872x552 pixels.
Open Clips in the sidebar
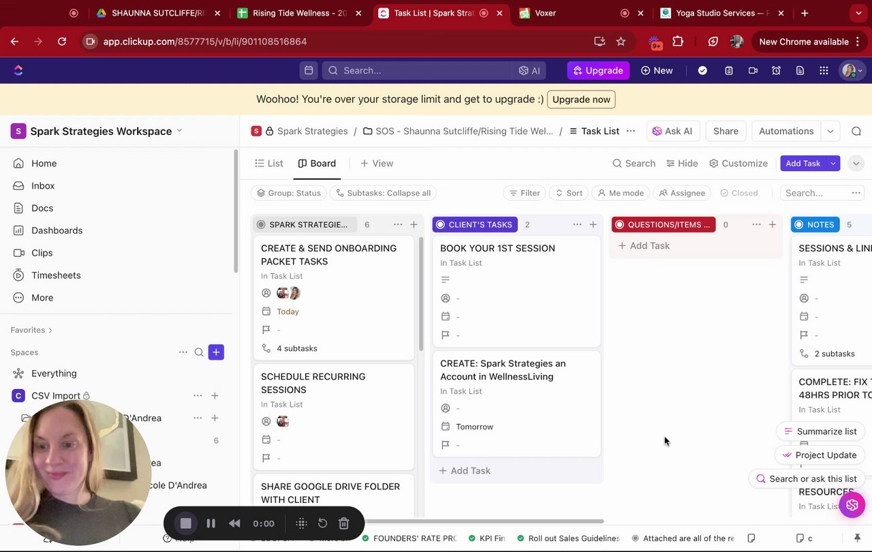[42, 253]
